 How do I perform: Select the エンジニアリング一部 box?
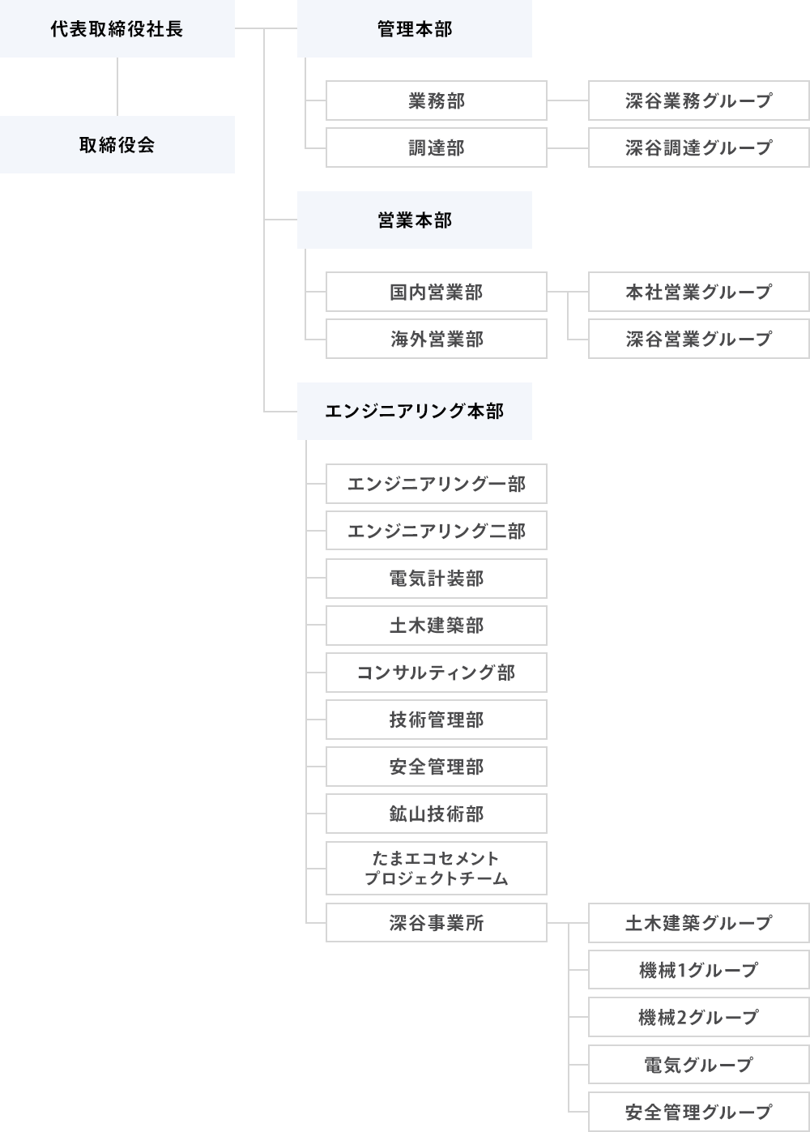(x=436, y=485)
